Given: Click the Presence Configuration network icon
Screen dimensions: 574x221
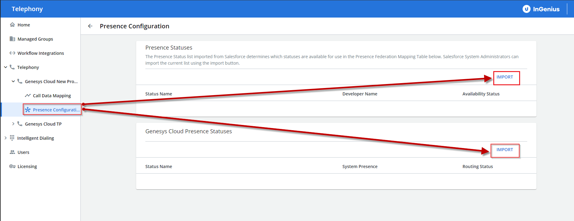Looking at the screenshot, I should (28, 110).
